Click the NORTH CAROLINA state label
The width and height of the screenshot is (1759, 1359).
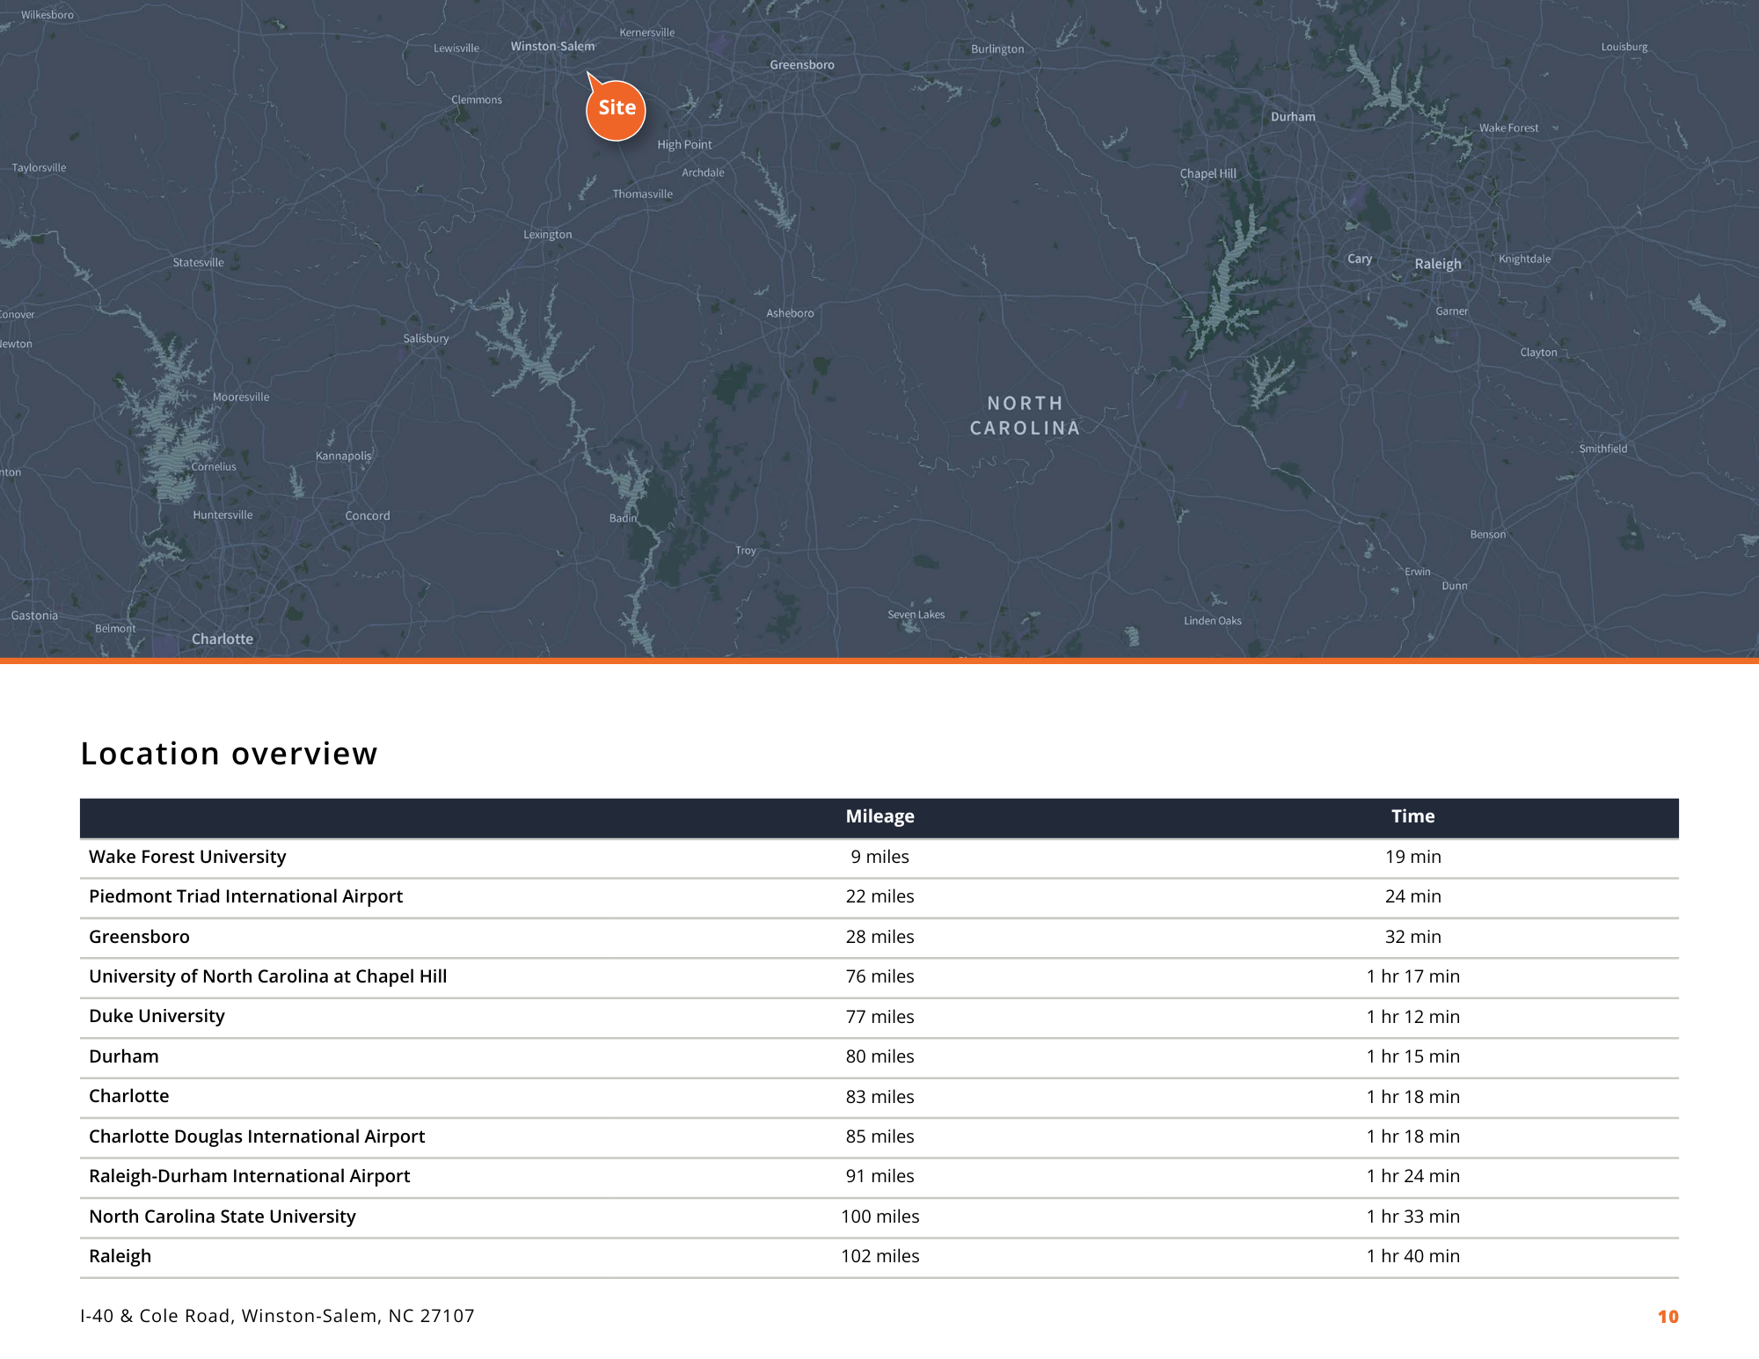[1025, 415]
